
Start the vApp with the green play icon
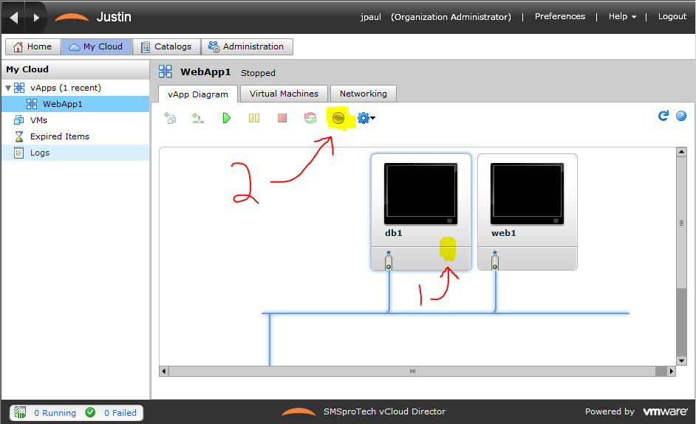pyautogui.click(x=226, y=118)
